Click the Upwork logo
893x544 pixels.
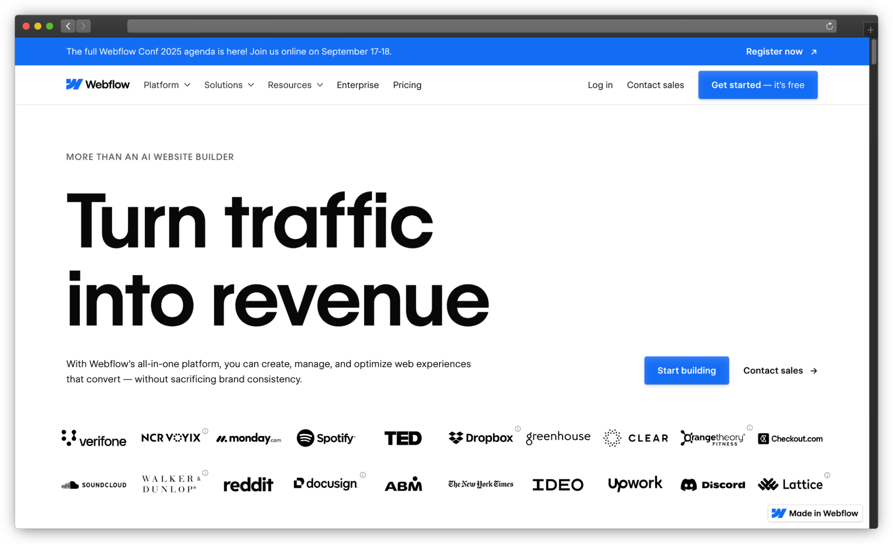635,484
